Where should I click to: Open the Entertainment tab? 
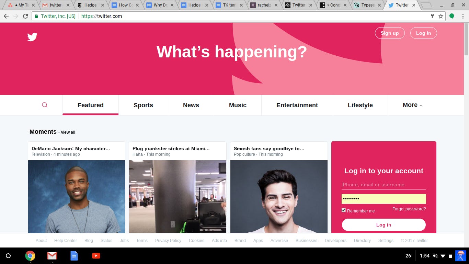(297, 105)
